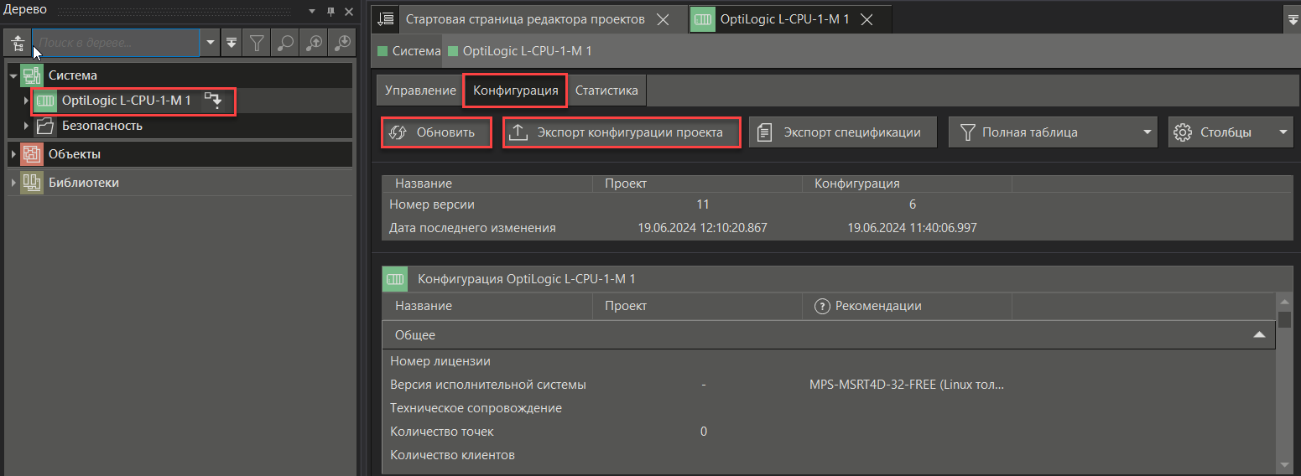Click the magnifier search icon in tree toolbar
Viewport: 1301px width, 476px height.
(286, 42)
